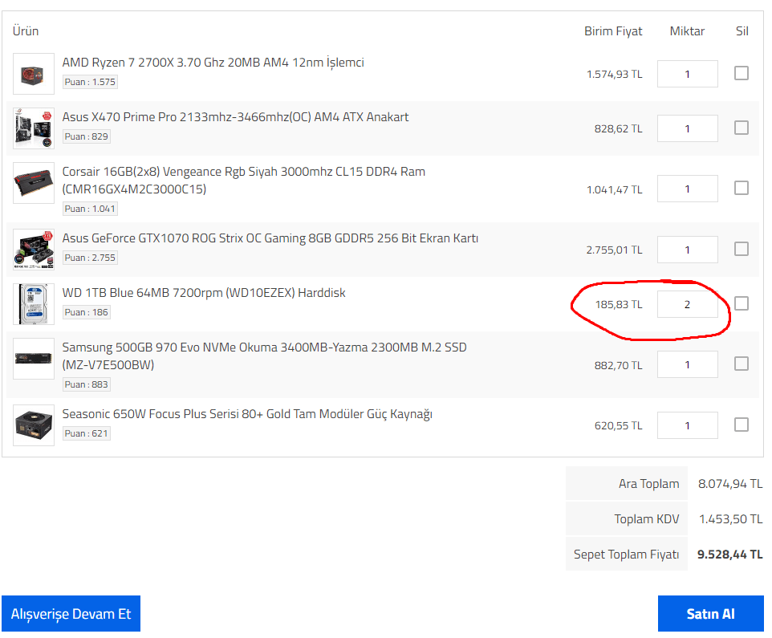Click the Miktar column header
The width and height of the screenshot is (772, 638).
point(687,31)
